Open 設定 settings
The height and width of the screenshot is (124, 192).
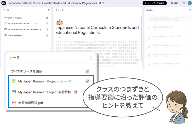coord(174,3)
